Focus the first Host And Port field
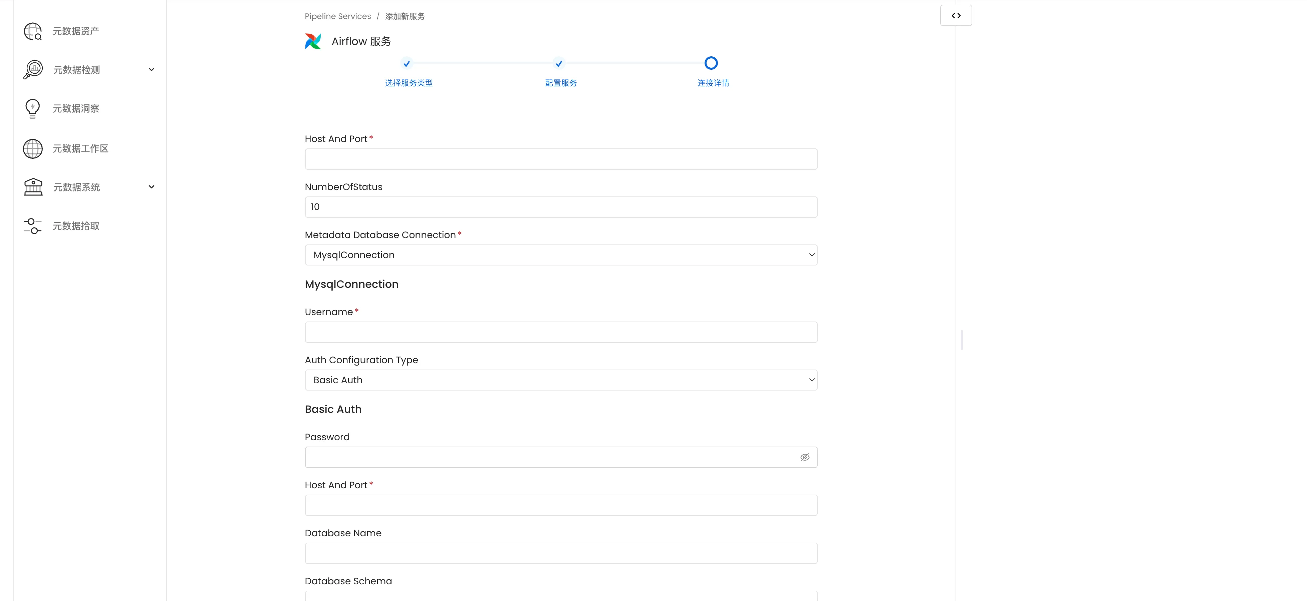This screenshot has width=1307, height=601. click(x=561, y=159)
